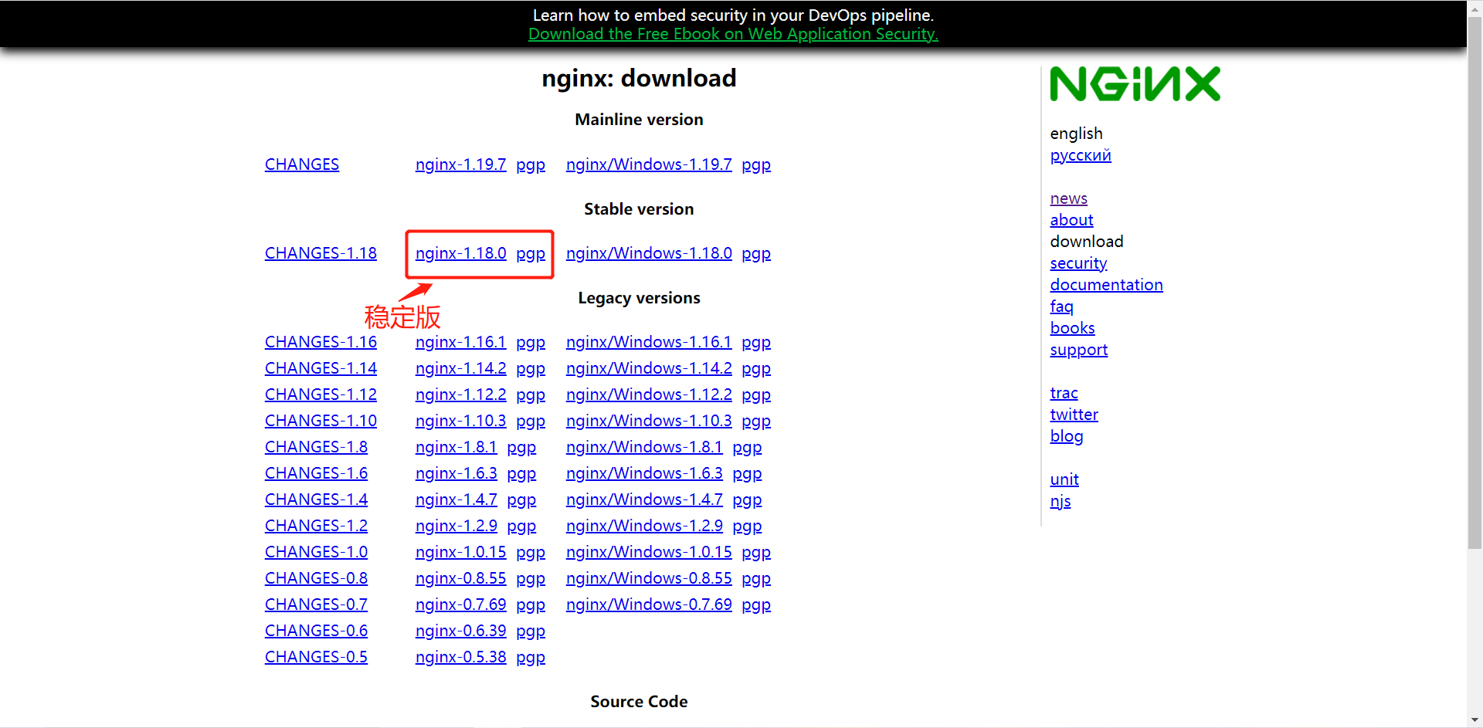This screenshot has width=1483, height=728.
Task: Open CHANGES-1.10 link
Action: 321,421
